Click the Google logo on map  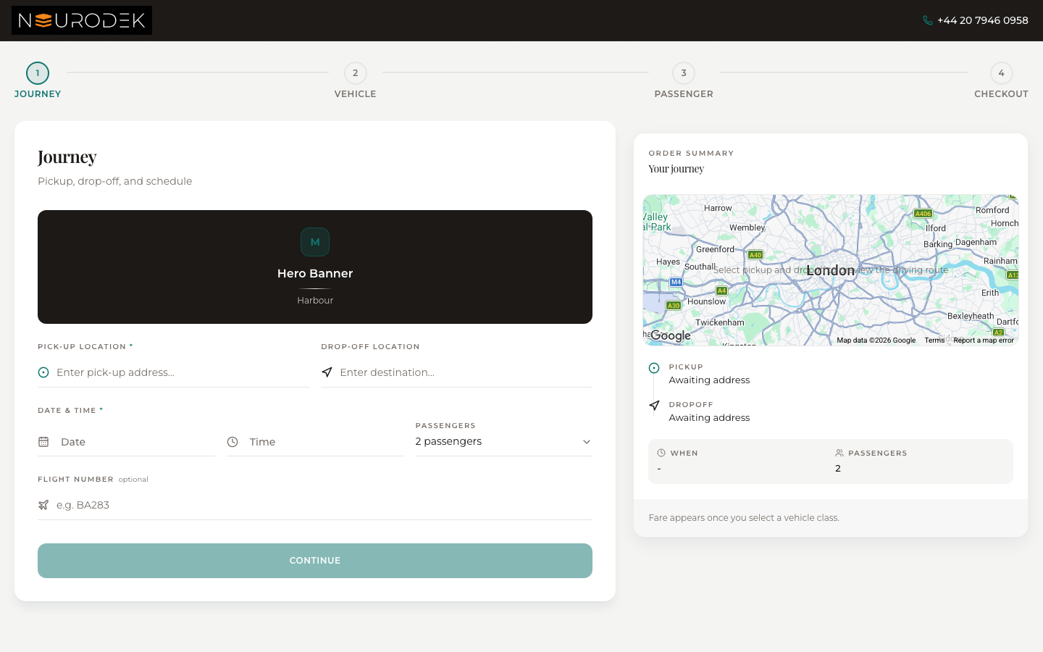(671, 335)
